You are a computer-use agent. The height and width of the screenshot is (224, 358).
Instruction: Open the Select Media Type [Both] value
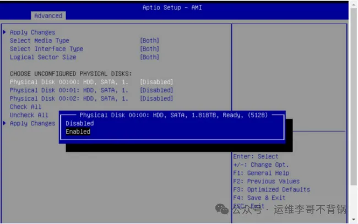point(149,41)
